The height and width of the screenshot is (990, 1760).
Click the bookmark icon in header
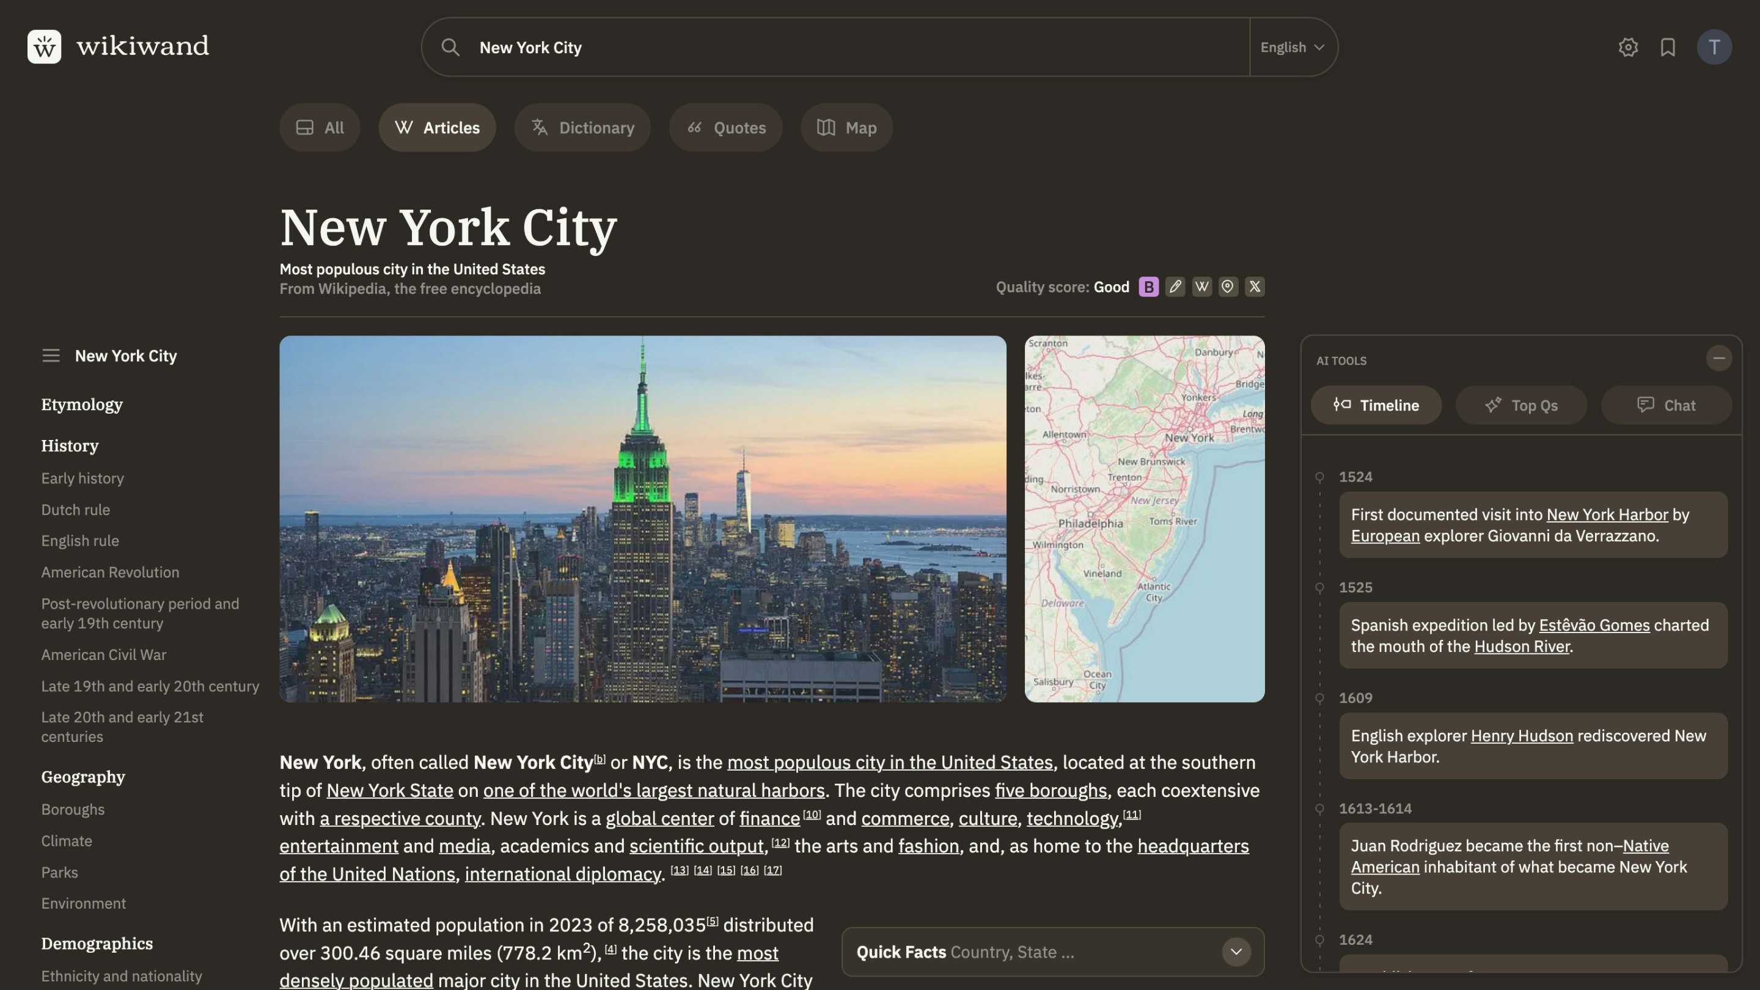(x=1668, y=47)
